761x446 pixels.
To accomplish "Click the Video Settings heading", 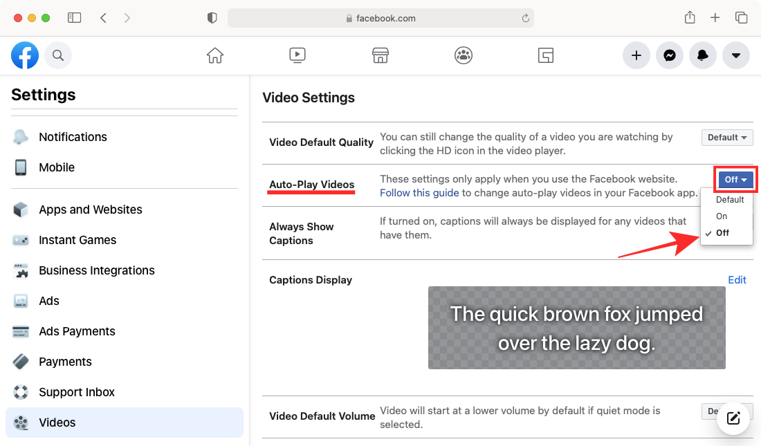I will (x=308, y=97).
